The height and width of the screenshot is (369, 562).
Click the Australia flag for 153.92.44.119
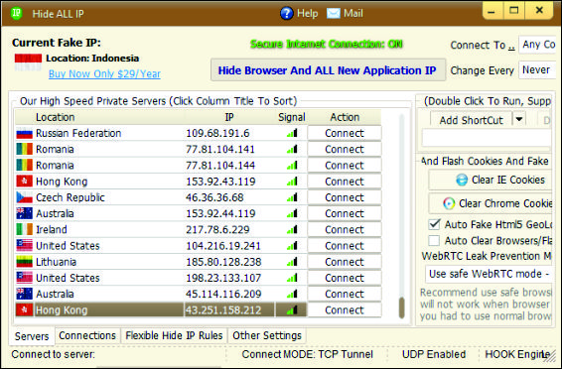tap(25, 213)
